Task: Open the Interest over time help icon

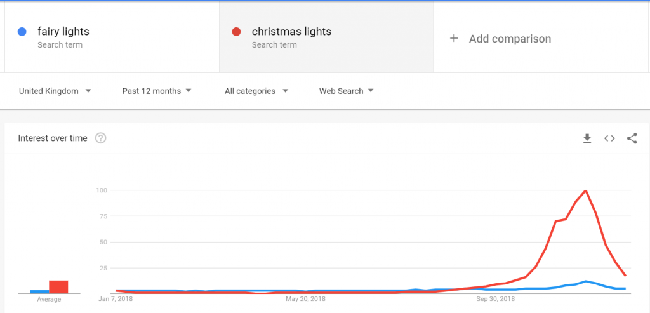Action: 100,138
